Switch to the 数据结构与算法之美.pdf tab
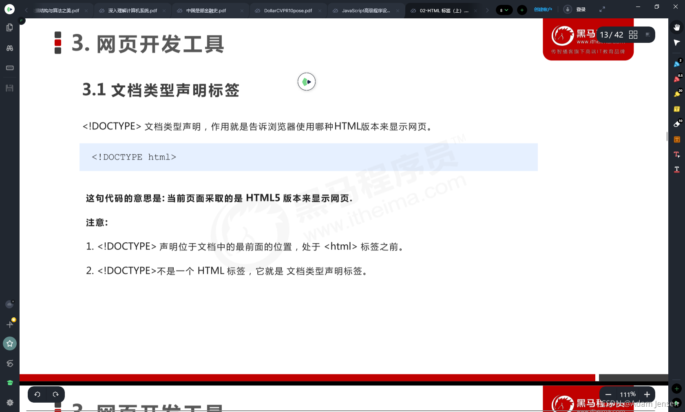The image size is (685, 412). [57, 11]
